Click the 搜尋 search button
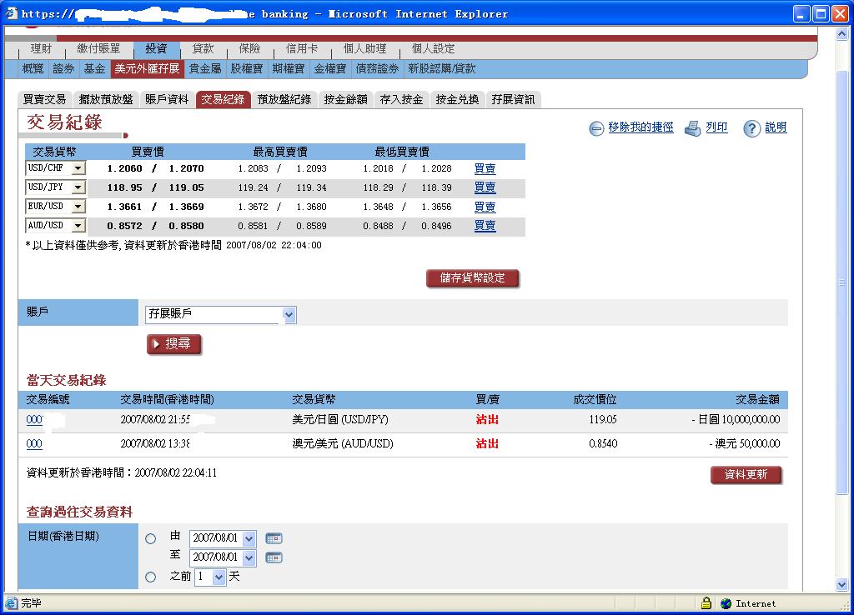Image resolution: width=854 pixels, height=615 pixels. click(173, 344)
